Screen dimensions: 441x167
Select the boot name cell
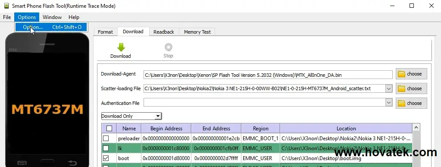(x=129, y=158)
